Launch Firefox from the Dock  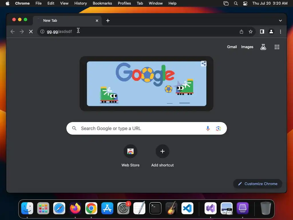click(75, 208)
